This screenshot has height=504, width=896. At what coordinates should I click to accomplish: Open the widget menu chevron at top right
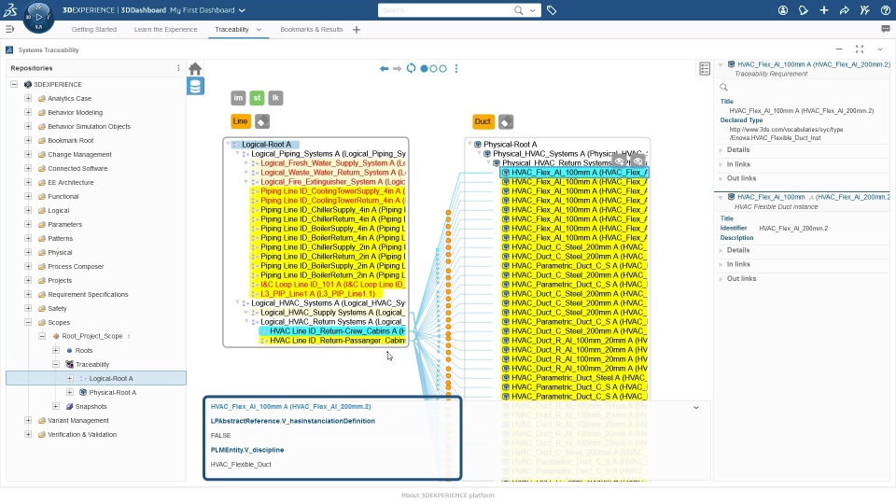(x=880, y=49)
